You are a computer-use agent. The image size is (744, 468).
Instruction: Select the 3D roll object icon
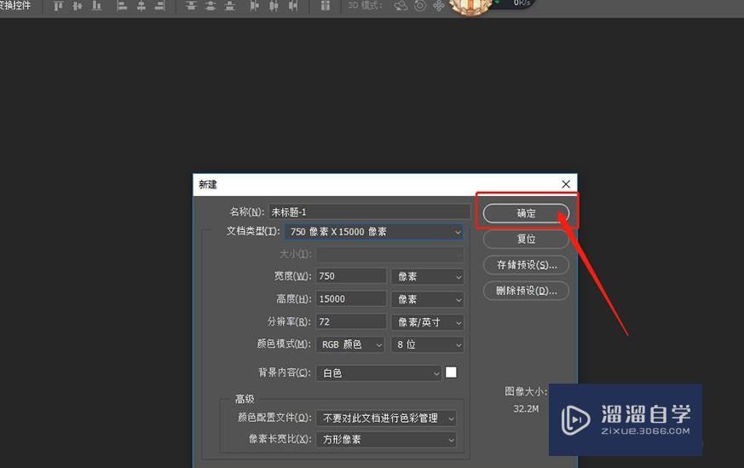tap(420, 6)
